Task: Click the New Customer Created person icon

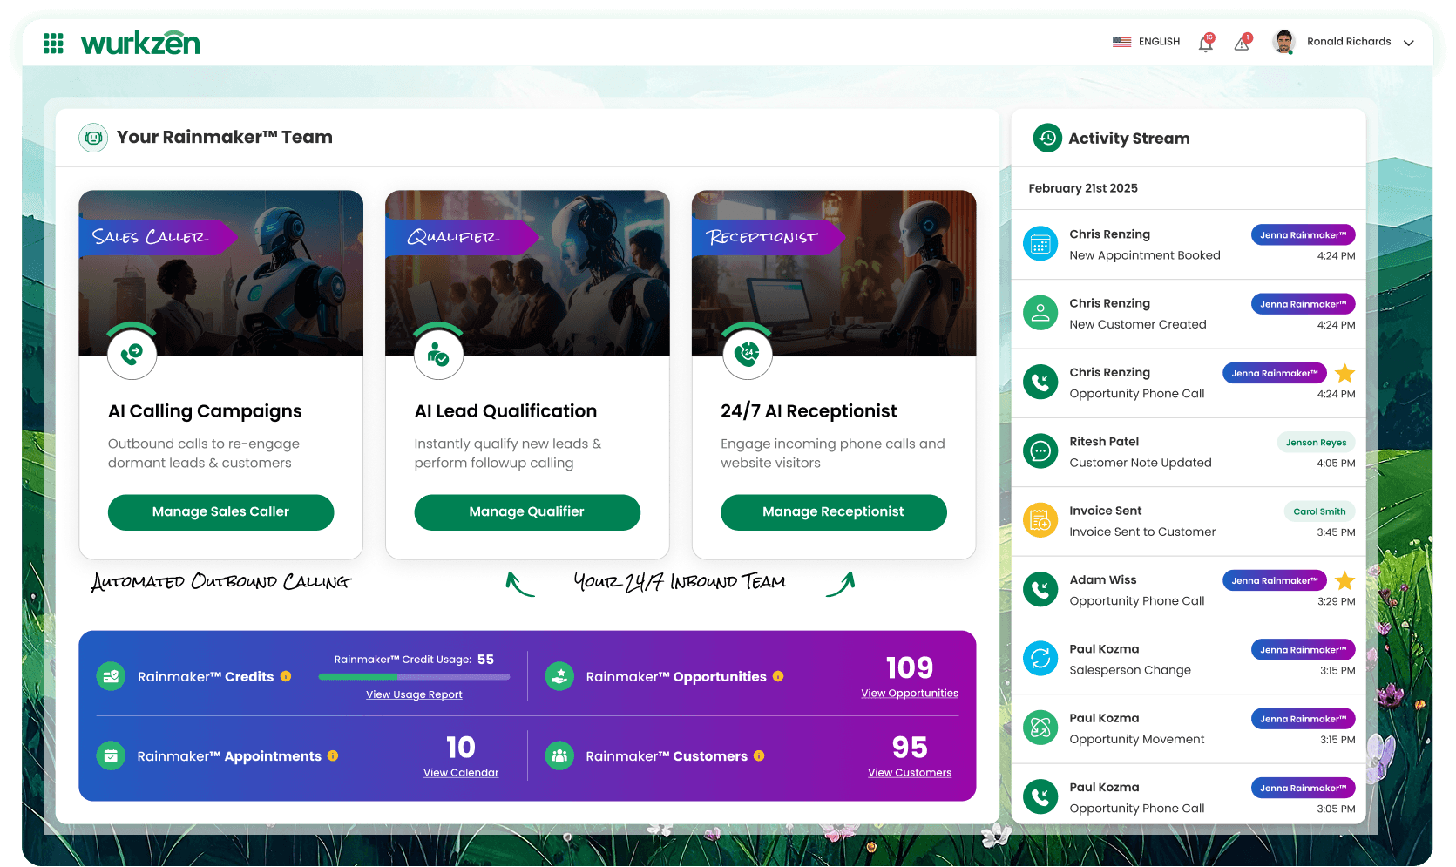Action: (1040, 314)
